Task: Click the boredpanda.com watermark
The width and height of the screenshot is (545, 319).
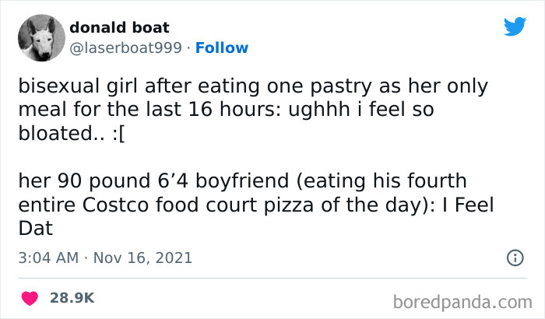Action: [464, 300]
